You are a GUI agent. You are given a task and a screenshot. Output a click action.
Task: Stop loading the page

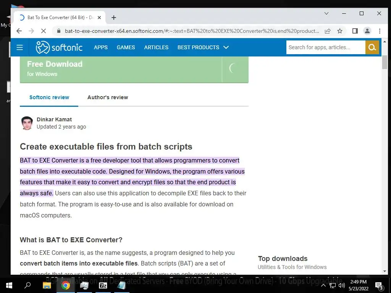tap(44, 31)
